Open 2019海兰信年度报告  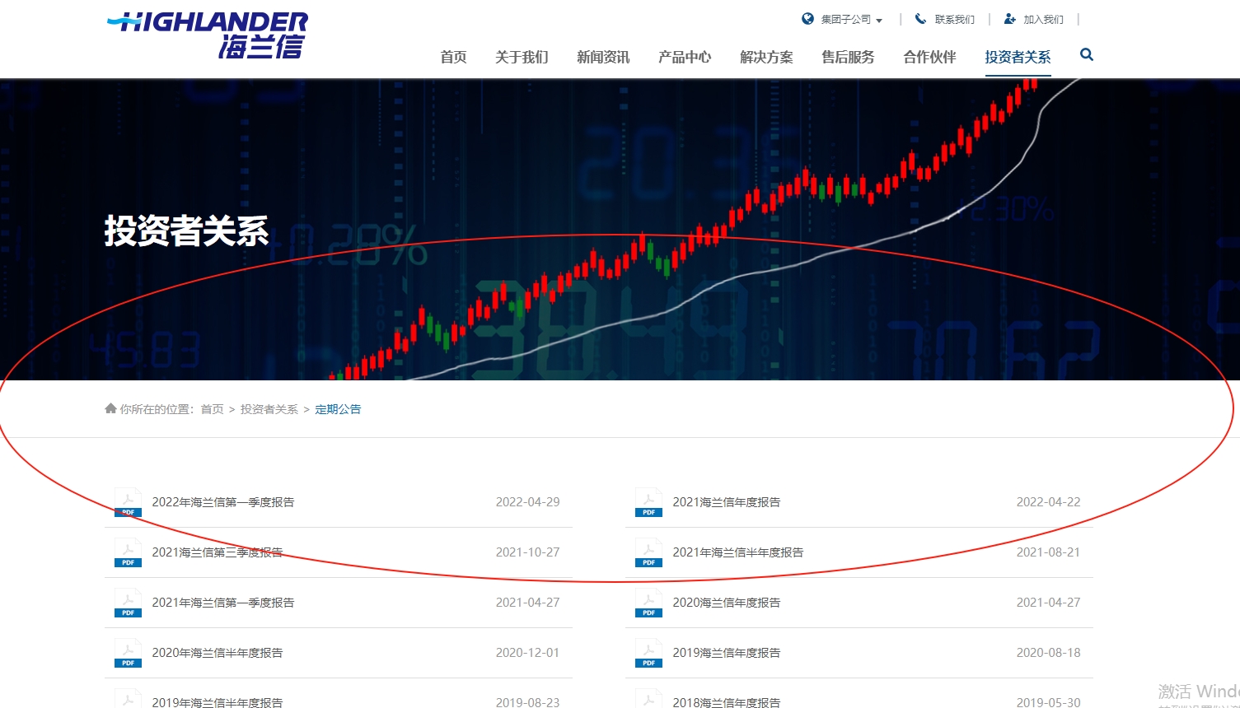(x=727, y=653)
